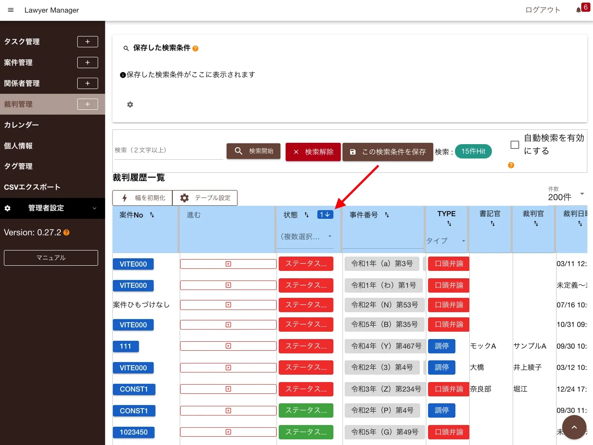Open タグ管理 in the sidebar

click(18, 166)
